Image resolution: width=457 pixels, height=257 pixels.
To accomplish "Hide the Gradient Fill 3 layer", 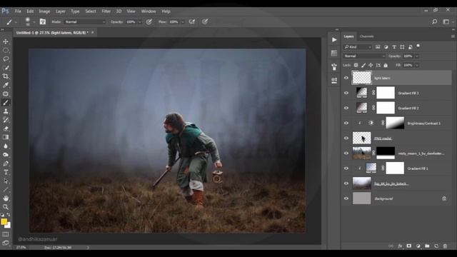I will (346, 93).
